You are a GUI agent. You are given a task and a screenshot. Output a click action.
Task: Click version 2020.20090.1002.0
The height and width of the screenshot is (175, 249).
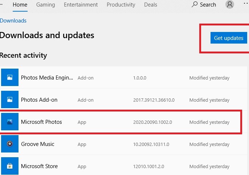(152, 122)
